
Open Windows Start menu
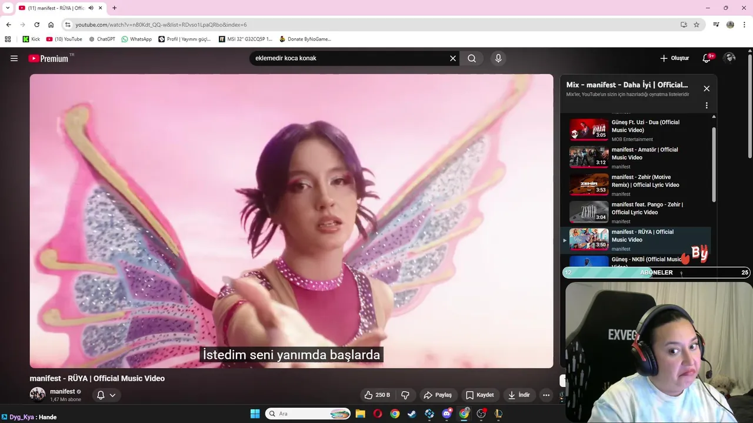(255, 414)
